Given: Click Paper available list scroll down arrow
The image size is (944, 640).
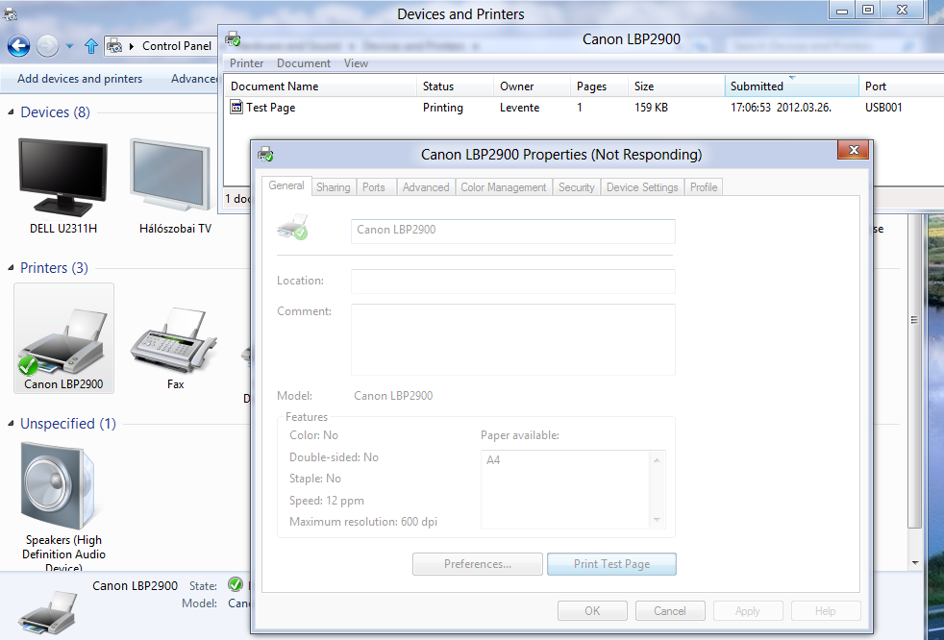Looking at the screenshot, I should pos(657,520).
